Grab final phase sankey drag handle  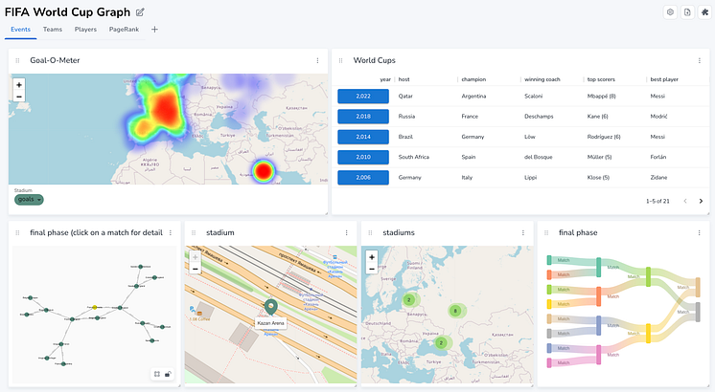pos(546,233)
